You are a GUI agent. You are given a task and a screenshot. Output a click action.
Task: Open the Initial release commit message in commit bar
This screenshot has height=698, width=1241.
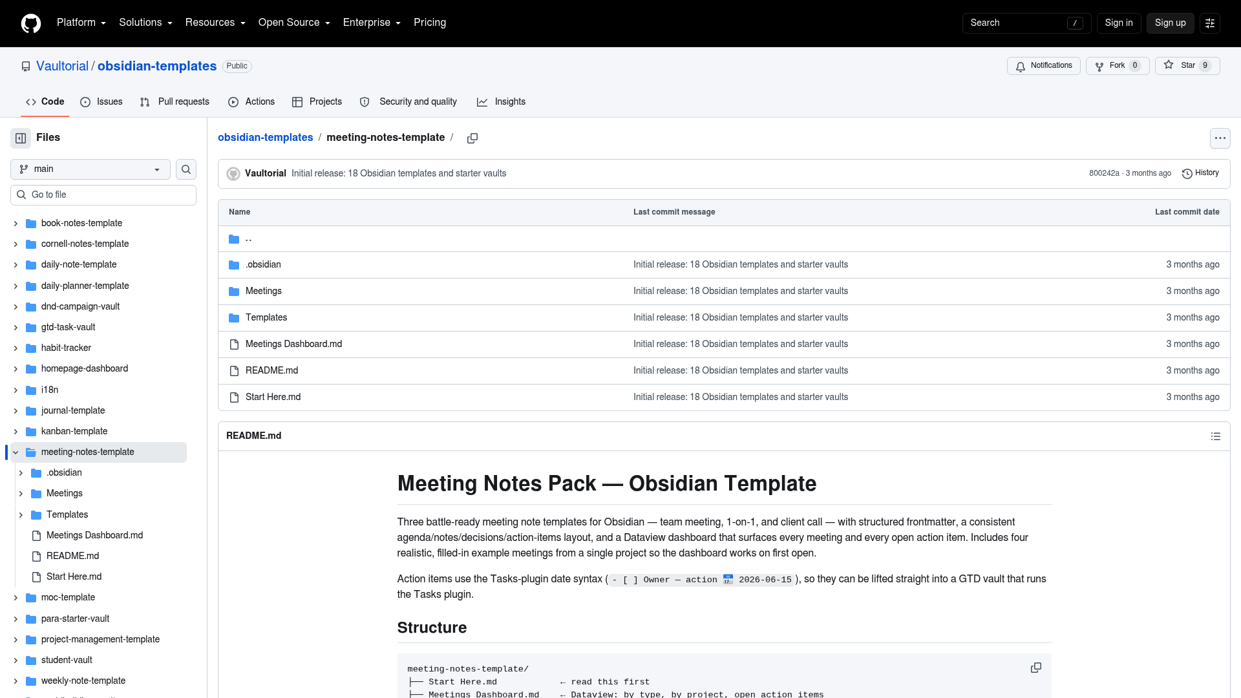(399, 174)
